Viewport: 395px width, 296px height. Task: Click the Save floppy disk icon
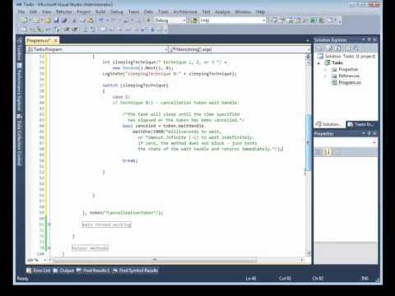tap(56, 21)
